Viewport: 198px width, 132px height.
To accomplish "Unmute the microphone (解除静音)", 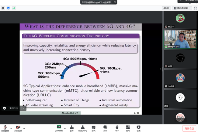I will point(5,127).
